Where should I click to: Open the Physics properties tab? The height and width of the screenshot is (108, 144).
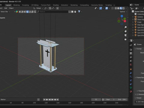tap(131, 80)
